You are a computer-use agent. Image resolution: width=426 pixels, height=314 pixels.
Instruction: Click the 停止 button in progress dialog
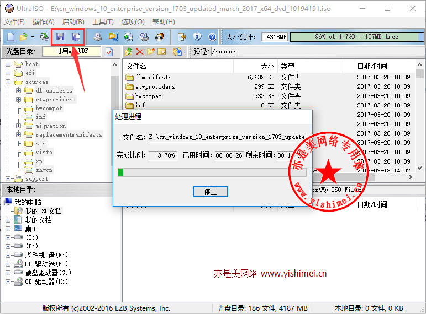(211, 192)
